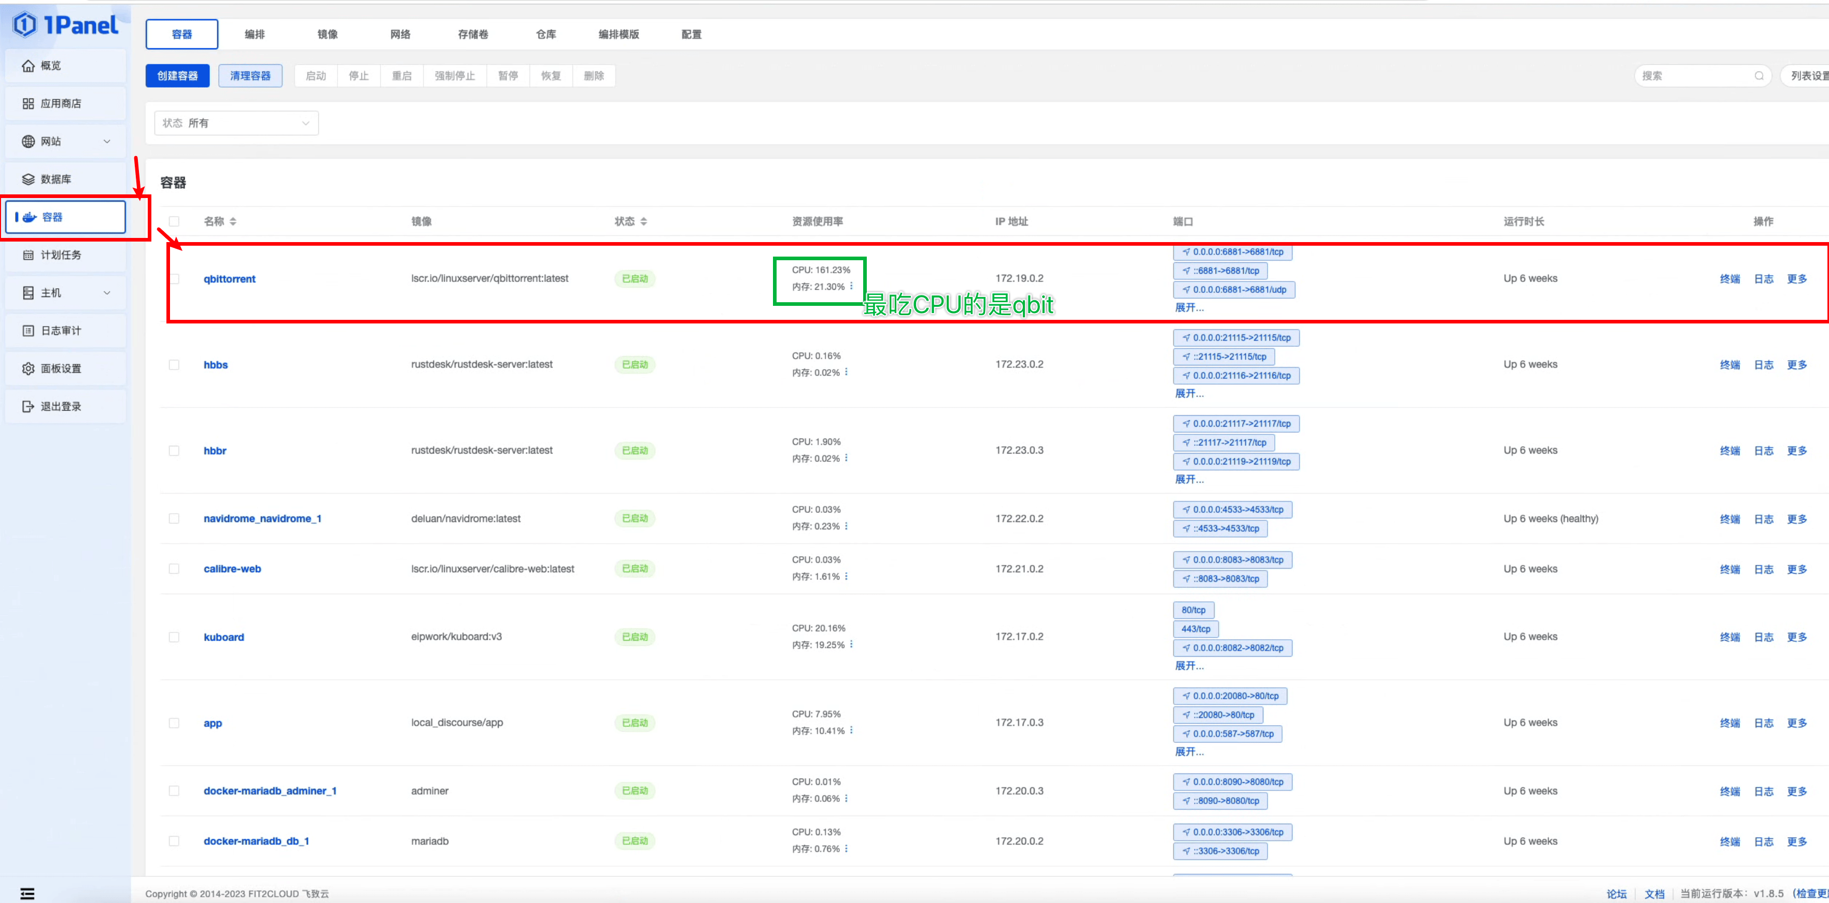
Task: Click the 退出登录 logout icon
Action: click(29, 406)
